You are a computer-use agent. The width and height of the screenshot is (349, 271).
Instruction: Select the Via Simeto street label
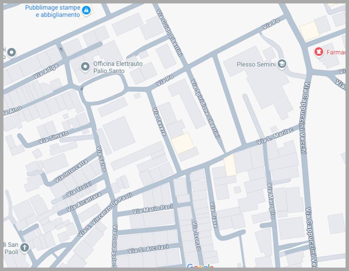pos(53,137)
